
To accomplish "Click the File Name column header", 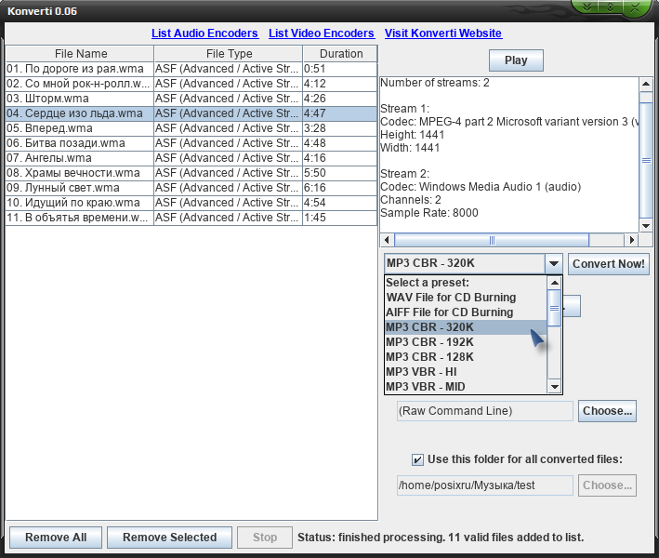I will [x=80, y=54].
